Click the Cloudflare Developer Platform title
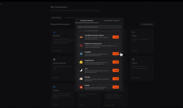 click(x=94, y=35)
